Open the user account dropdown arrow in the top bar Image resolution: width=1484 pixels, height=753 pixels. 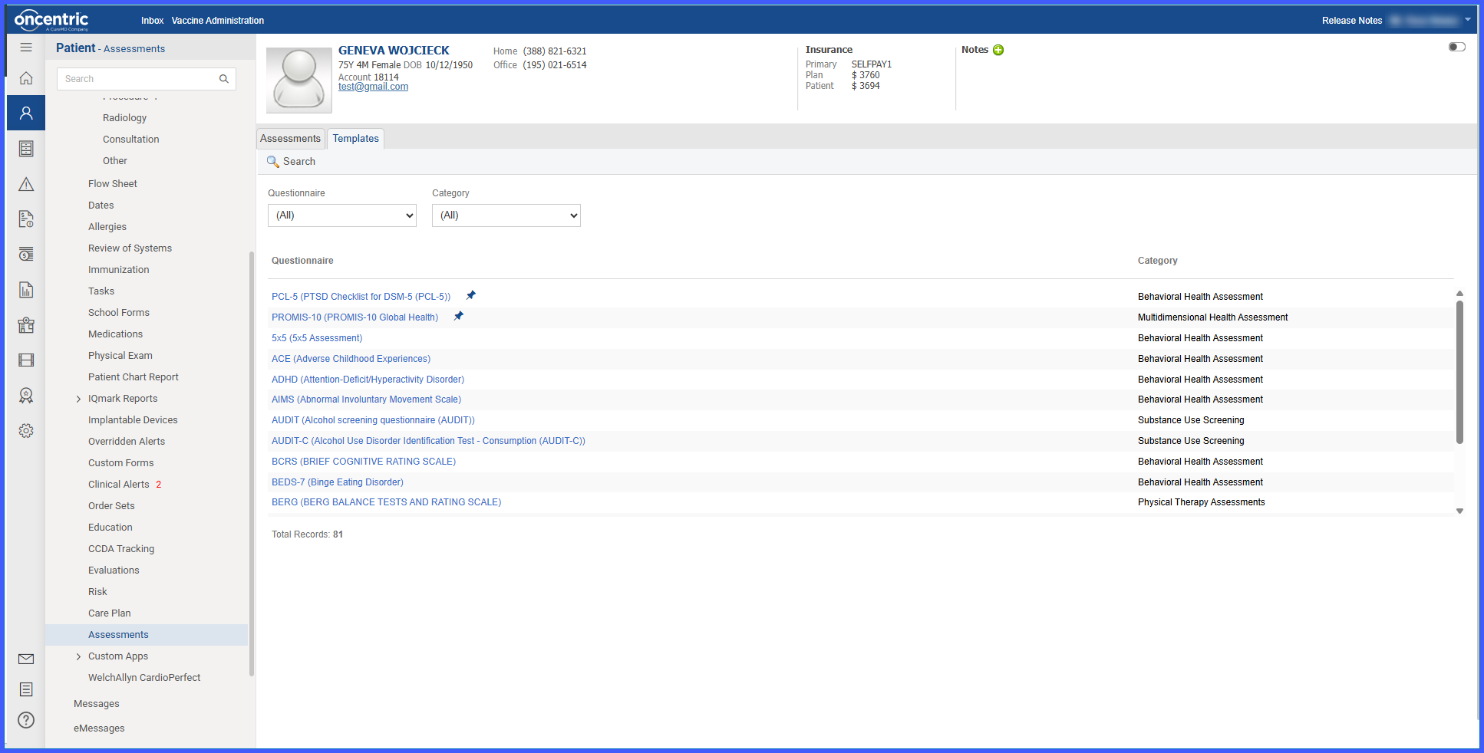pos(1467,20)
